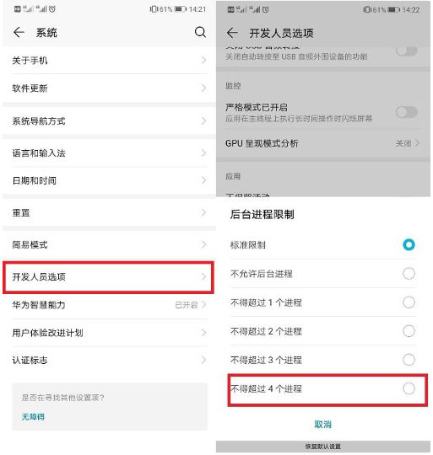The height and width of the screenshot is (455, 433).
Task: Tap the battery icon in left status bar
Action: 181,9
